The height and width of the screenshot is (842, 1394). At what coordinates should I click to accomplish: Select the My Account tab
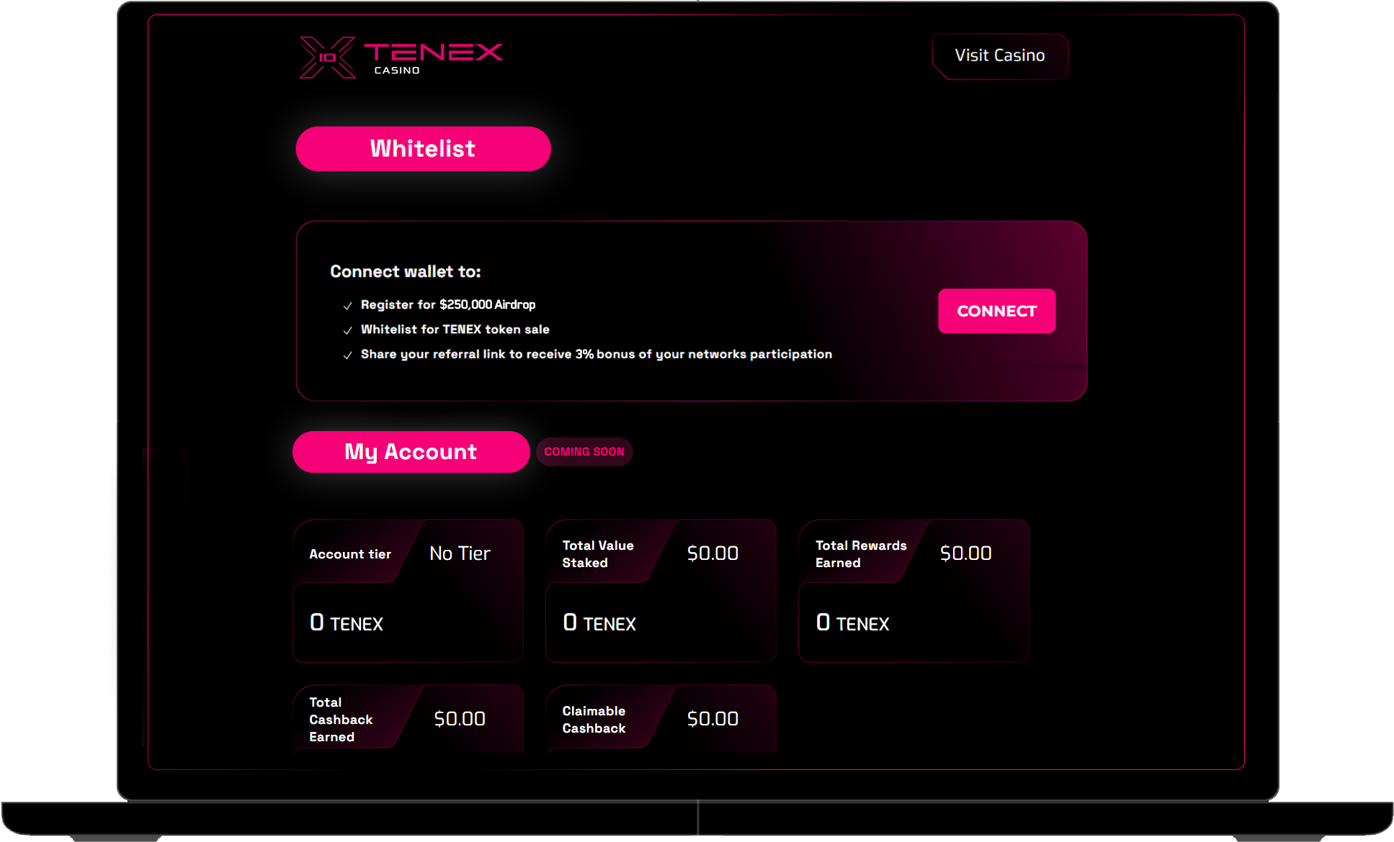point(411,452)
